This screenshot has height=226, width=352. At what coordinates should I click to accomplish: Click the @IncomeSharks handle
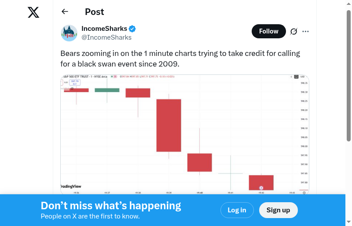tap(106, 37)
